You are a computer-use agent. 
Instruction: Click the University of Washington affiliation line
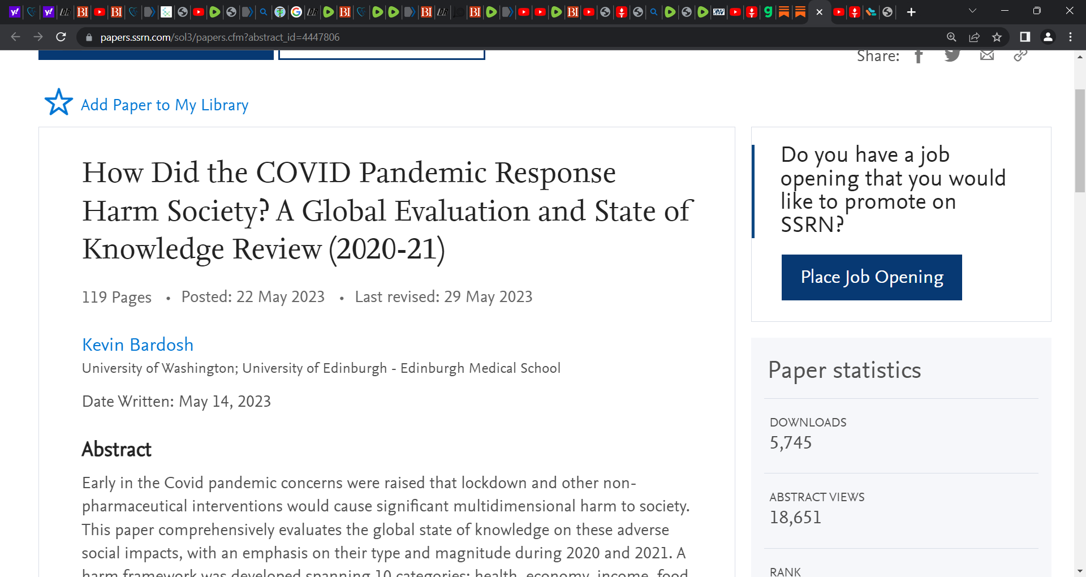(x=321, y=368)
